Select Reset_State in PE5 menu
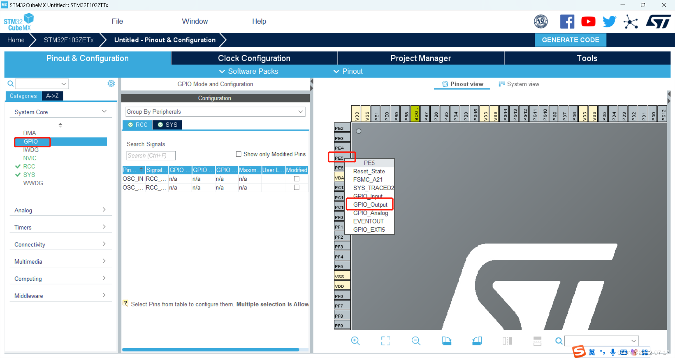Screen dimensions: 675x358 369,171
